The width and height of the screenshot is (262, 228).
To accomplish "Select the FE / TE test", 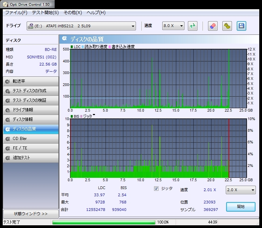I will click(30, 148).
